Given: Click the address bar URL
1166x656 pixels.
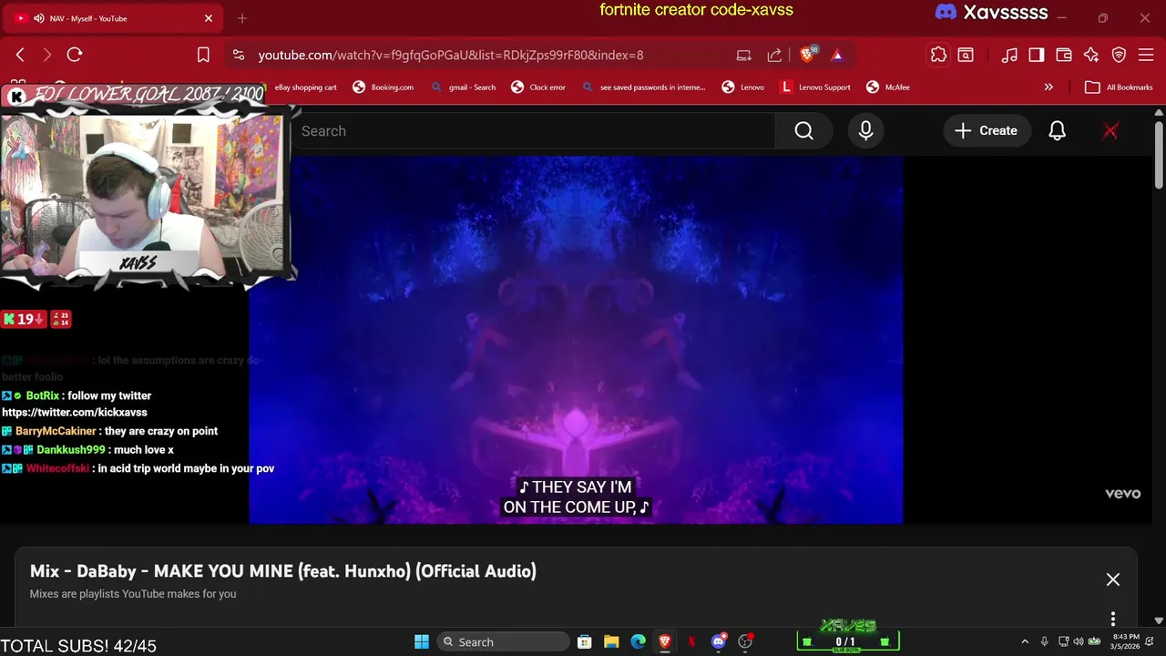Looking at the screenshot, I should pyautogui.click(x=451, y=55).
